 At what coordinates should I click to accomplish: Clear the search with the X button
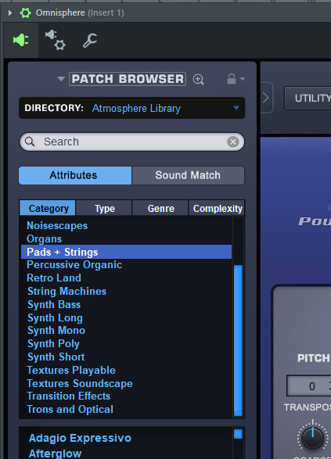(x=233, y=142)
